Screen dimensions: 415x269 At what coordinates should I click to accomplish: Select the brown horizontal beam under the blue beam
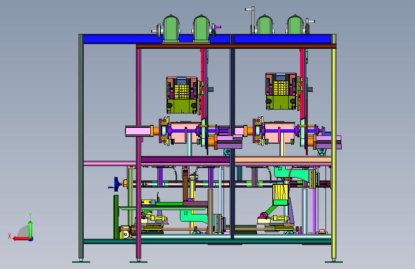point(236,46)
